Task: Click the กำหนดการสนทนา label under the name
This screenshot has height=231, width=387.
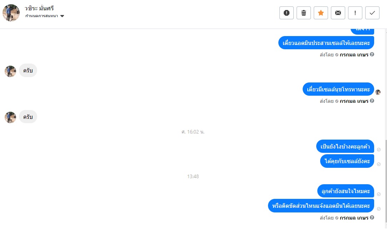Action: [x=41, y=16]
